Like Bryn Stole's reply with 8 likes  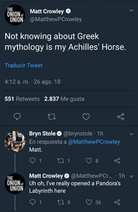coord(89,161)
